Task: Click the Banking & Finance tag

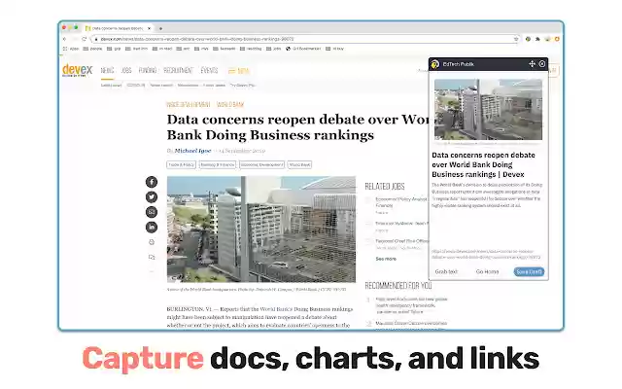Action: [x=218, y=164]
